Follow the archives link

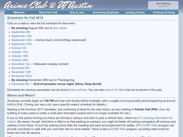pyautogui.click(x=79, y=90)
